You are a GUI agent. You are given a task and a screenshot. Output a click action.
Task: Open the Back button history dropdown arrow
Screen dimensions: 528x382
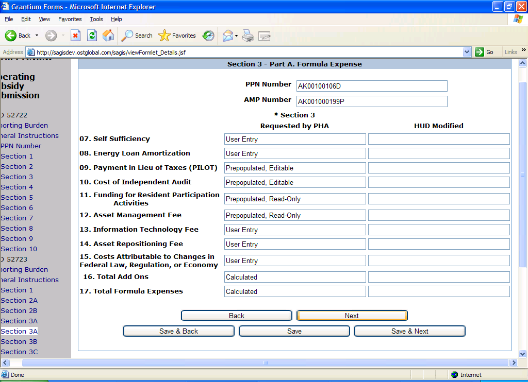click(x=36, y=36)
